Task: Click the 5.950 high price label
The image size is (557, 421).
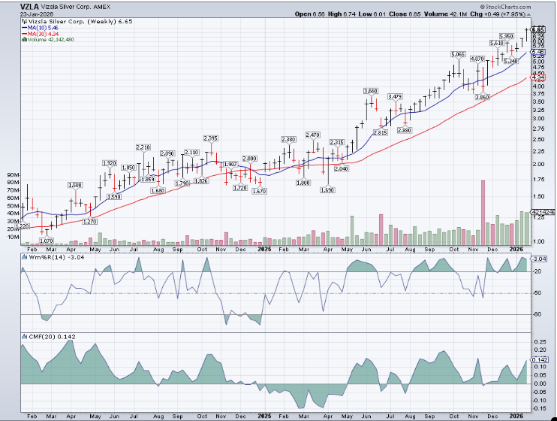Action: 507,36
